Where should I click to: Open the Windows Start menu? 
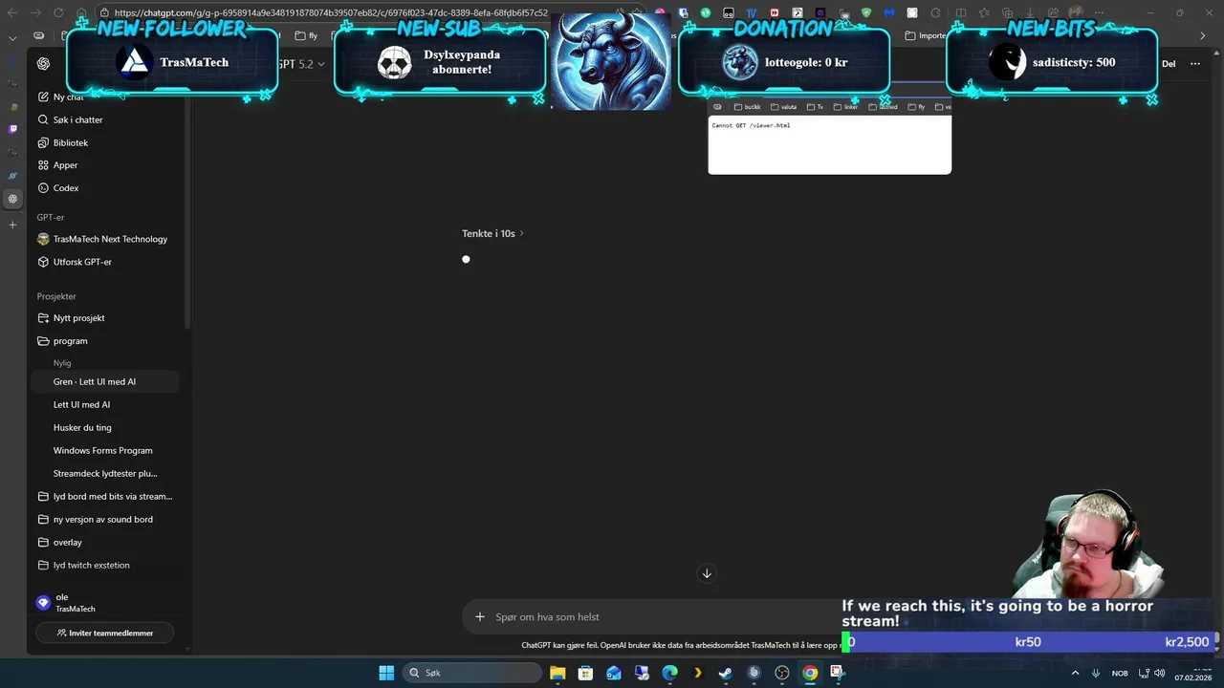tap(386, 673)
